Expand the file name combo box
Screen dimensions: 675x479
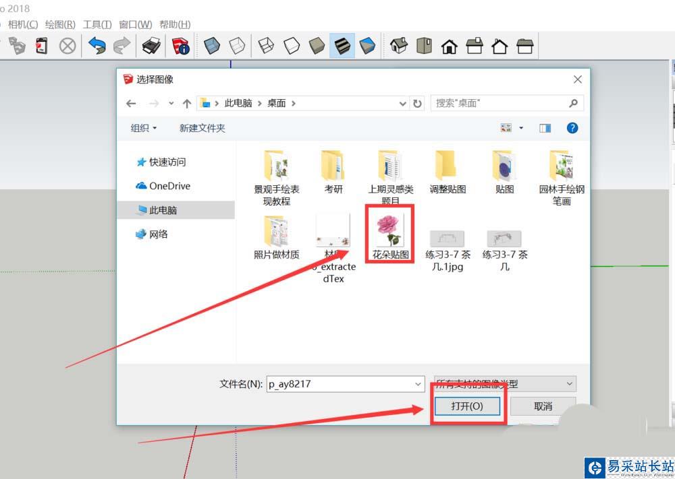(x=418, y=384)
